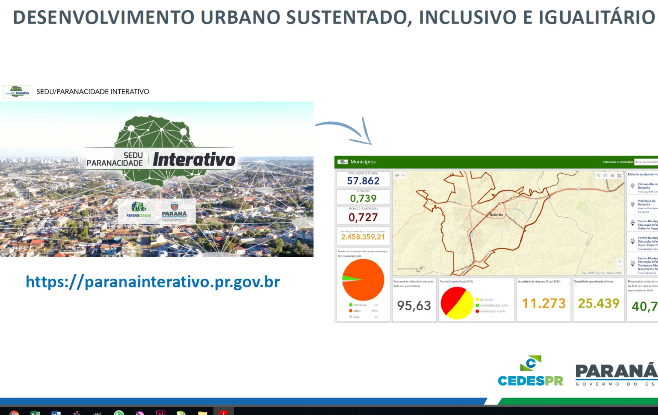This screenshot has width=658, height=415.
Task: Select Prefeitura de Rolandia list entry
Action: (647, 203)
